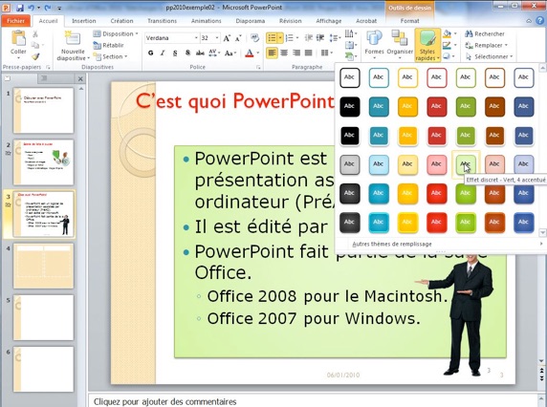
Task: Switch to the Format drawing tools tab
Action: pyautogui.click(x=409, y=21)
